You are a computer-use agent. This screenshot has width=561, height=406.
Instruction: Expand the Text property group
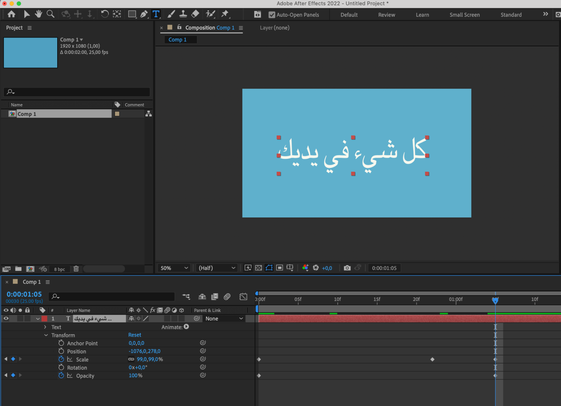pos(45,327)
